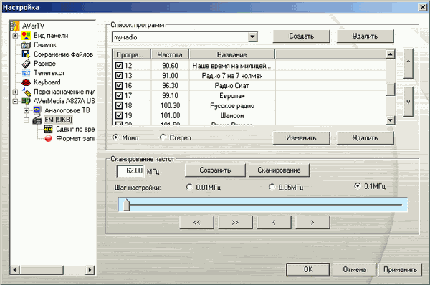Click the Удалить button next to Изменить

[x=365, y=137]
